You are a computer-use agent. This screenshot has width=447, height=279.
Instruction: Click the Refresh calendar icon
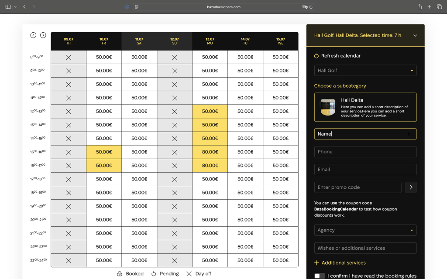[316, 56]
